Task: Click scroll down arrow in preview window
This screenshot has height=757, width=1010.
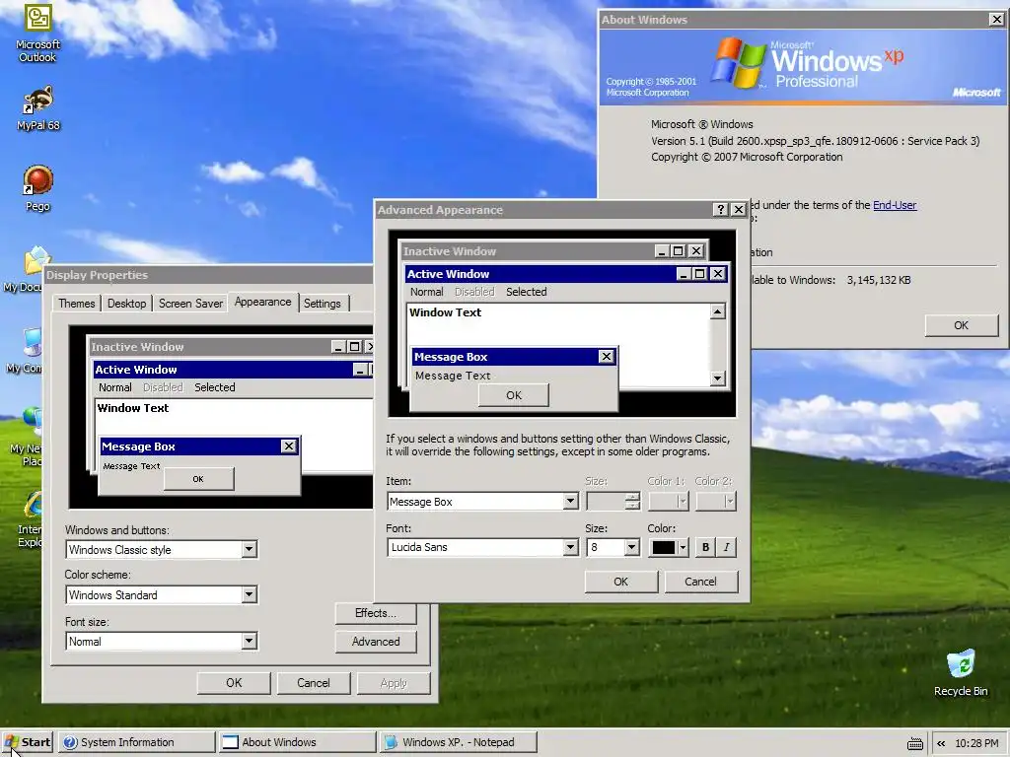Action: tap(718, 378)
